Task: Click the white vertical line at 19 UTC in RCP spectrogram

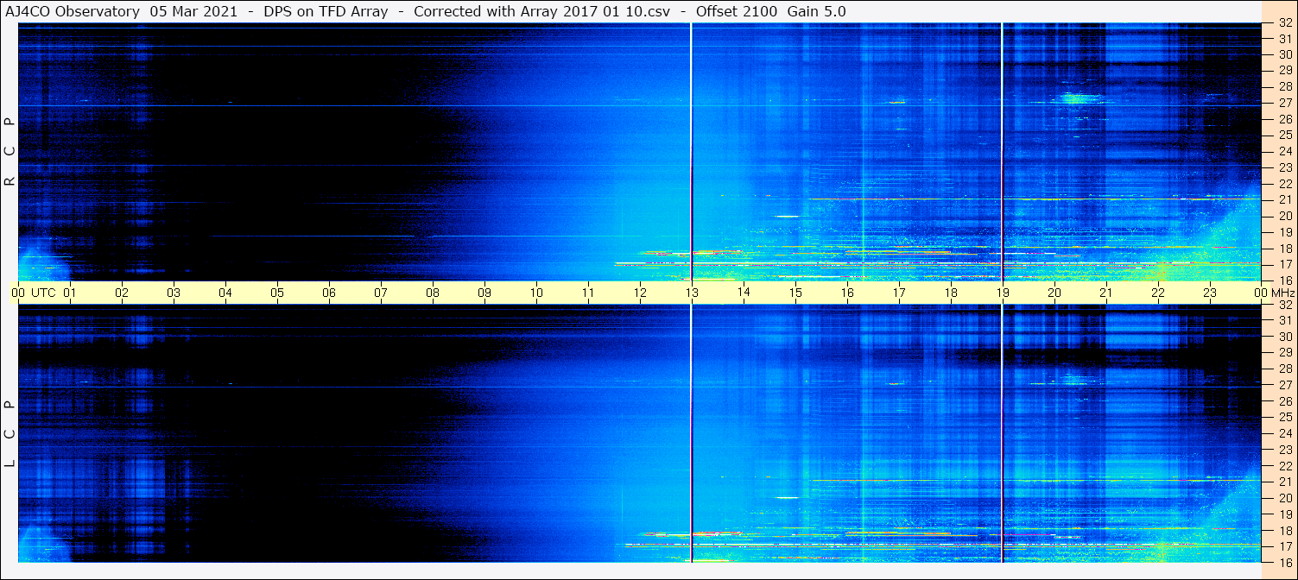Action: [1002, 152]
